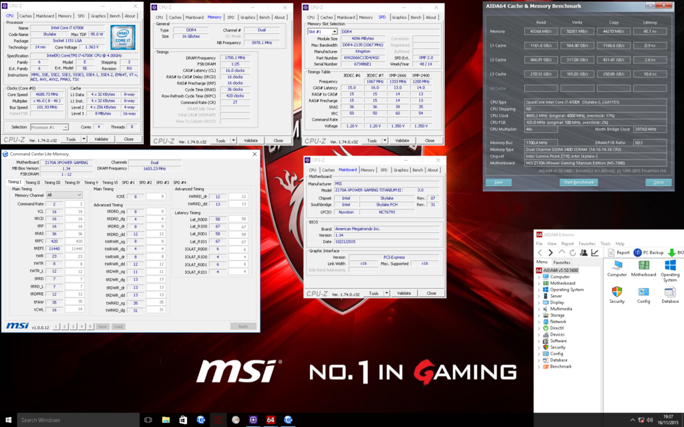Switch to SPD #1 tab in Command Center

click(128, 183)
